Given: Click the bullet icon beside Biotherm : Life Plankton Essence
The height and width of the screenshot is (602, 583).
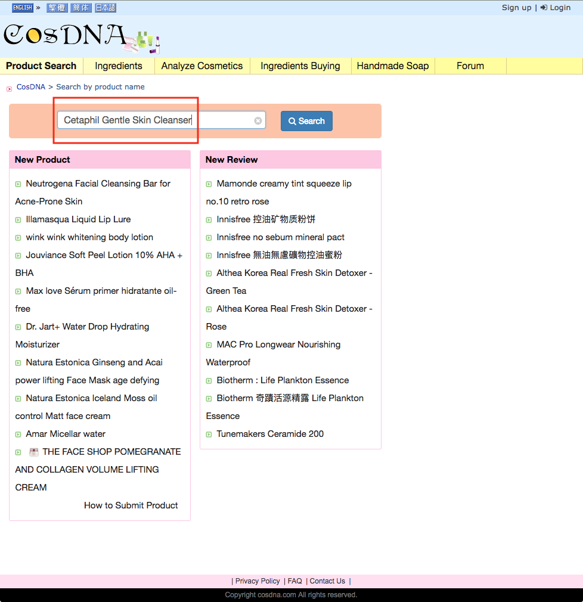Looking at the screenshot, I should point(209,381).
